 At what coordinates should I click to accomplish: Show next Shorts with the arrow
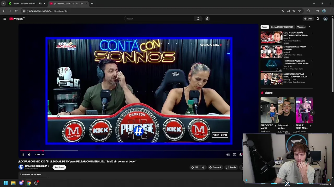pyautogui.click(x=312, y=113)
